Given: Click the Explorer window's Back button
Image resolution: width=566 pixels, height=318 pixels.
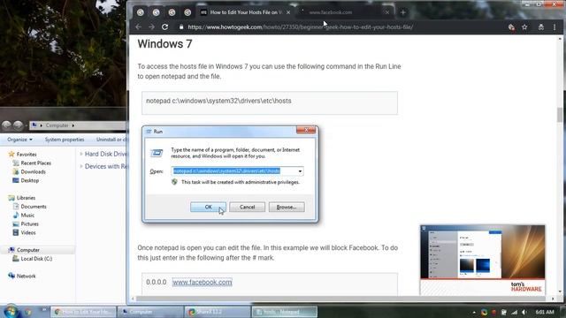Looking at the screenshot, I should click(6, 125).
